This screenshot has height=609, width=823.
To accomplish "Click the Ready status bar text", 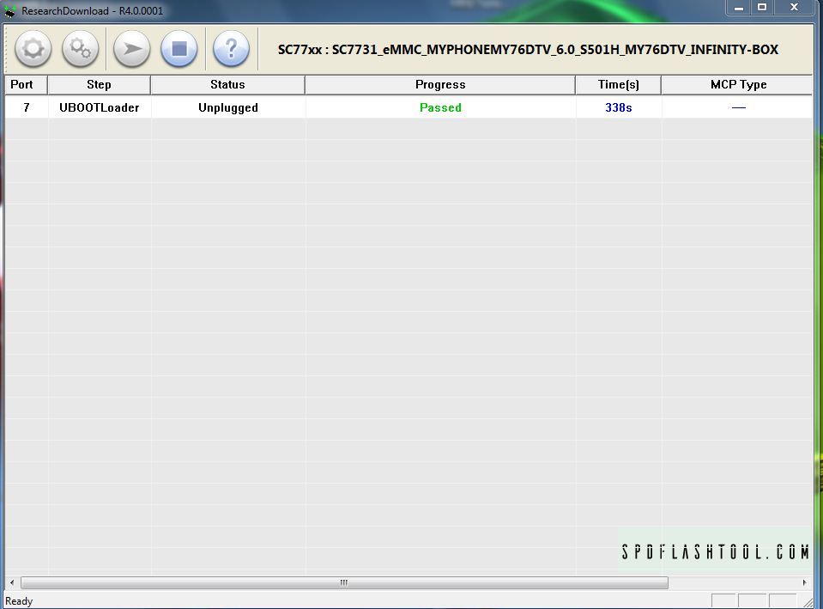I will tap(19, 601).
